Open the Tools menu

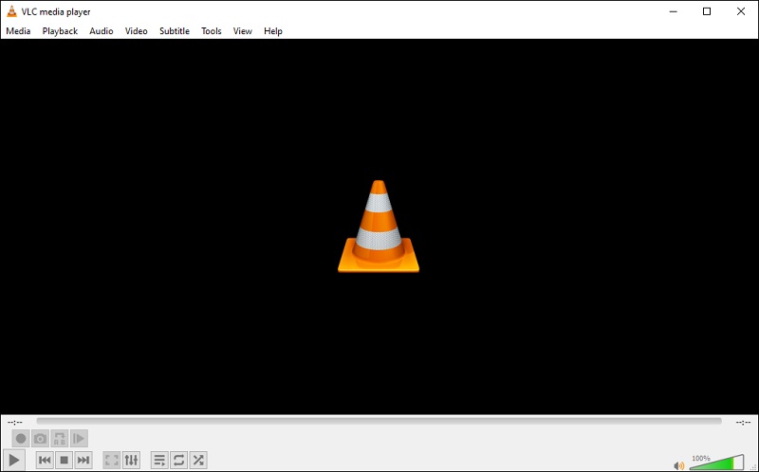pyautogui.click(x=211, y=31)
